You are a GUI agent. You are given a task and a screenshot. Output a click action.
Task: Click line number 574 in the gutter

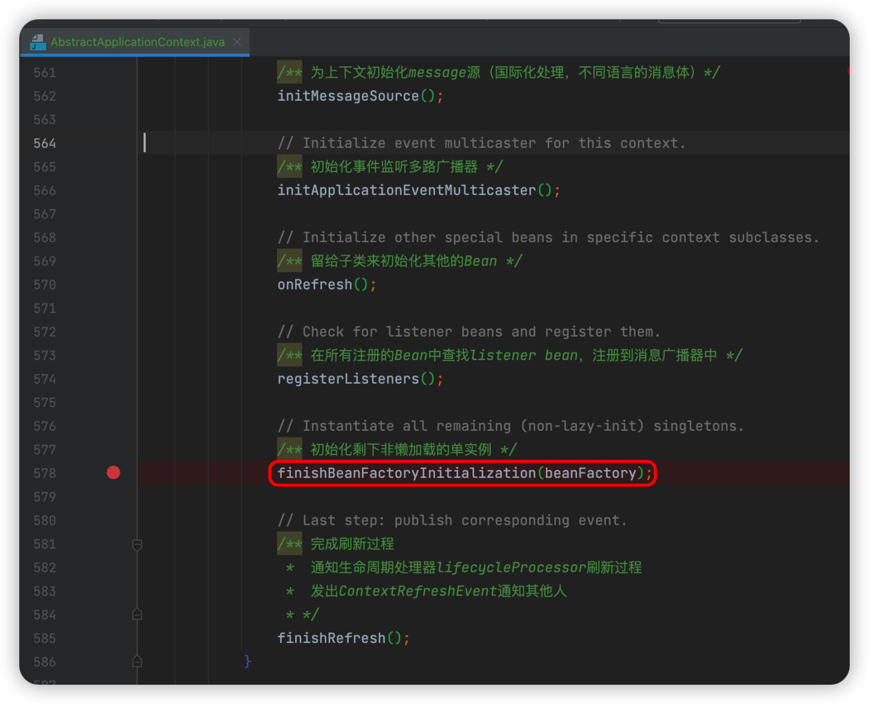[x=45, y=379]
